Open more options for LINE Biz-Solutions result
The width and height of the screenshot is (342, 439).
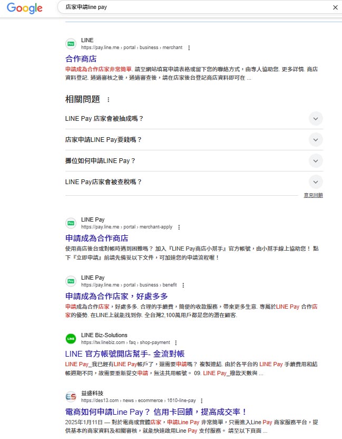click(176, 342)
